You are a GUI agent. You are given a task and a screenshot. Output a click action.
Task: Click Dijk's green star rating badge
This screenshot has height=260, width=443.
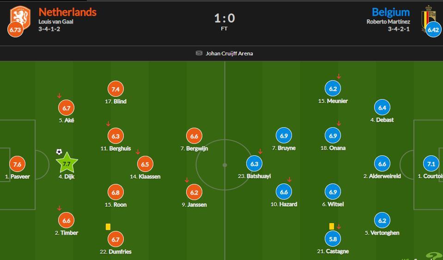click(x=67, y=164)
